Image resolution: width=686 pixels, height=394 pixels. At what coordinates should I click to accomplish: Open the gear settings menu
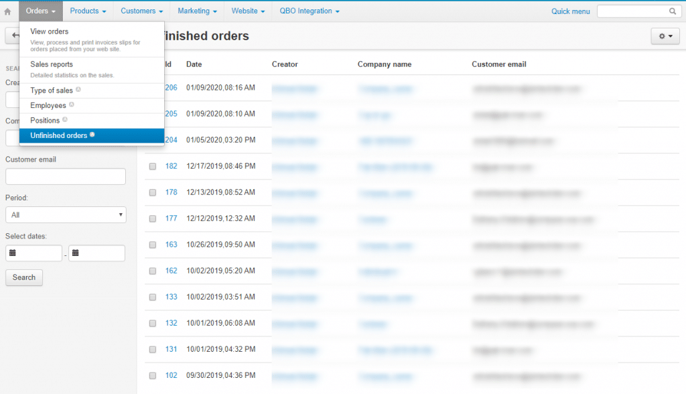[665, 36]
